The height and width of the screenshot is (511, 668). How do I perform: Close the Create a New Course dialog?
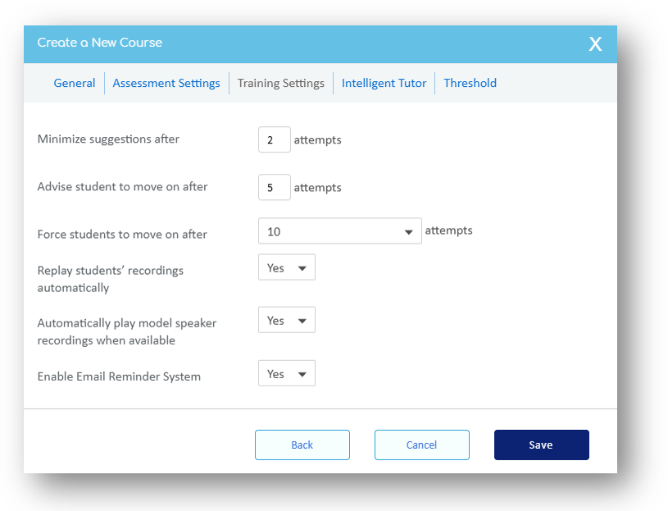595,44
